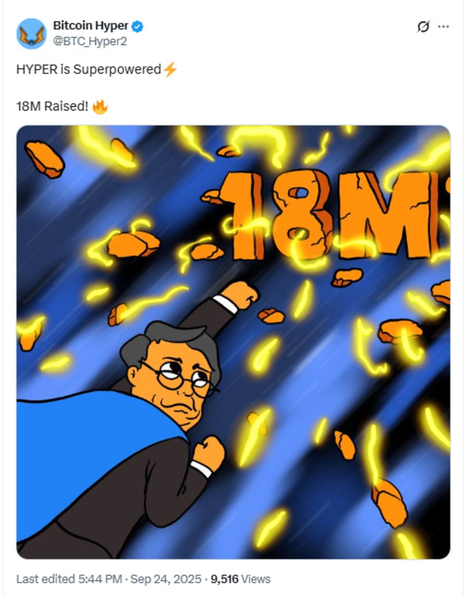
Task: Open the Grok slashed-circle icon
Action: click(423, 27)
